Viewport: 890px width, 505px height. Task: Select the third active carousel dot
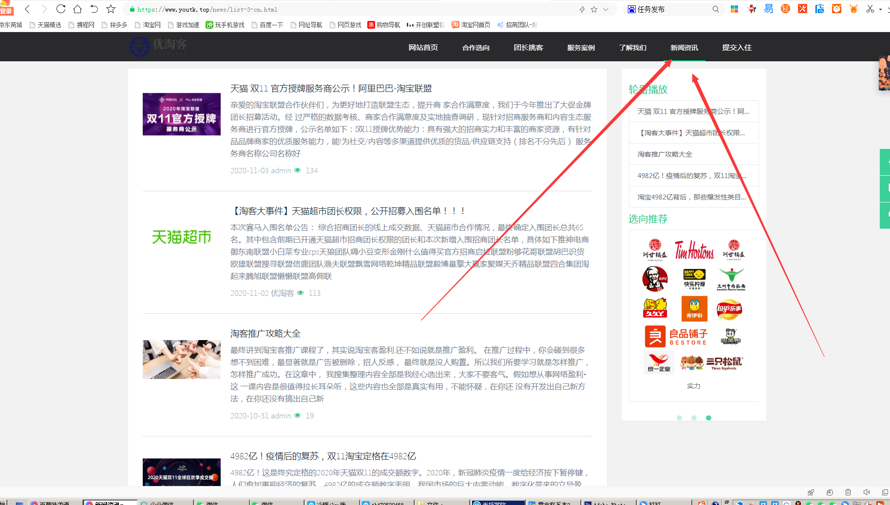pos(708,418)
